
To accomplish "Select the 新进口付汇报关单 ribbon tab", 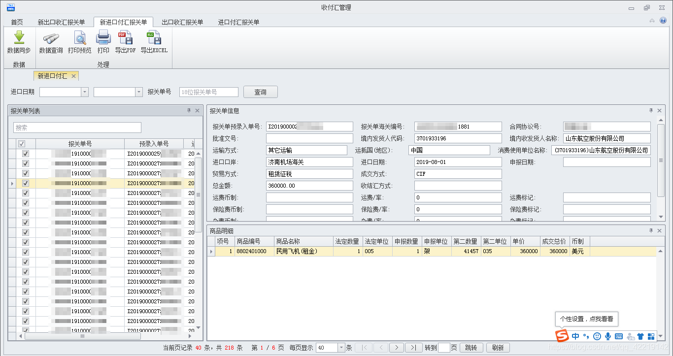I will 123,22.
